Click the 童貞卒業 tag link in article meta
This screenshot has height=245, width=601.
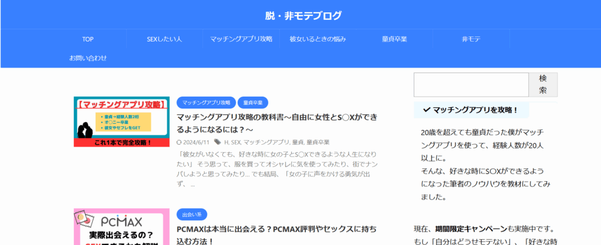coord(318,142)
